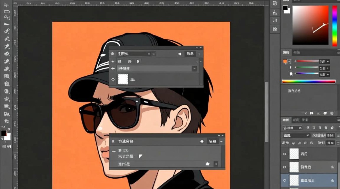The height and width of the screenshot is (189, 340).
Task: Click the orange swatch in the color sliders panel
Action: [x=285, y=61]
